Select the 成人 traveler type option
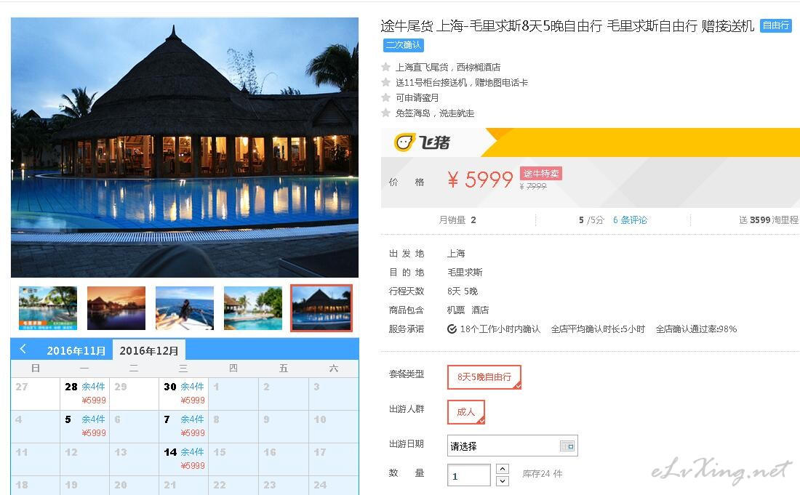Image resolution: width=800 pixels, height=495 pixels. (x=465, y=412)
